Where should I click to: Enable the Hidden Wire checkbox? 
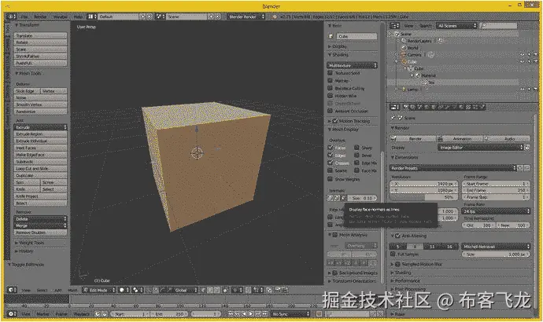pos(331,96)
